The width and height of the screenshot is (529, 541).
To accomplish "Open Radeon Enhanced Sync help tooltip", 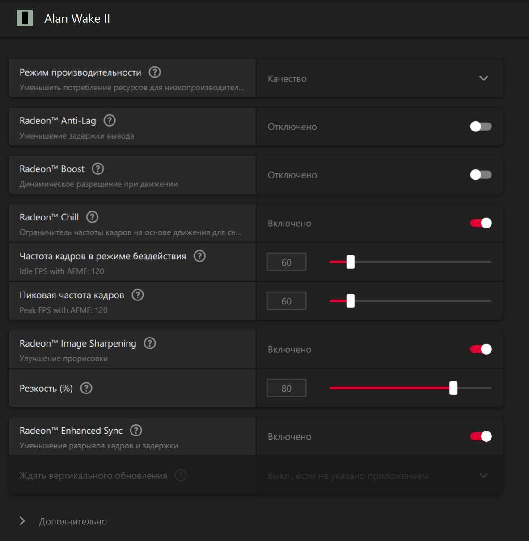I will (136, 430).
